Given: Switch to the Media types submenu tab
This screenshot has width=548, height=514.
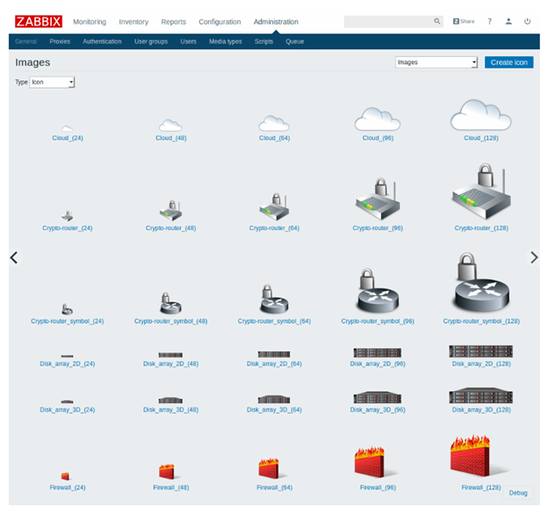Looking at the screenshot, I should click(x=226, y=41).
